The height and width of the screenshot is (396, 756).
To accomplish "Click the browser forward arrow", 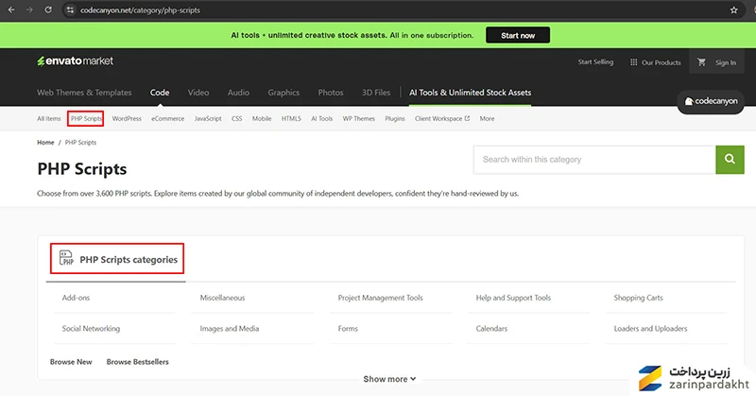I will point(29,9).
